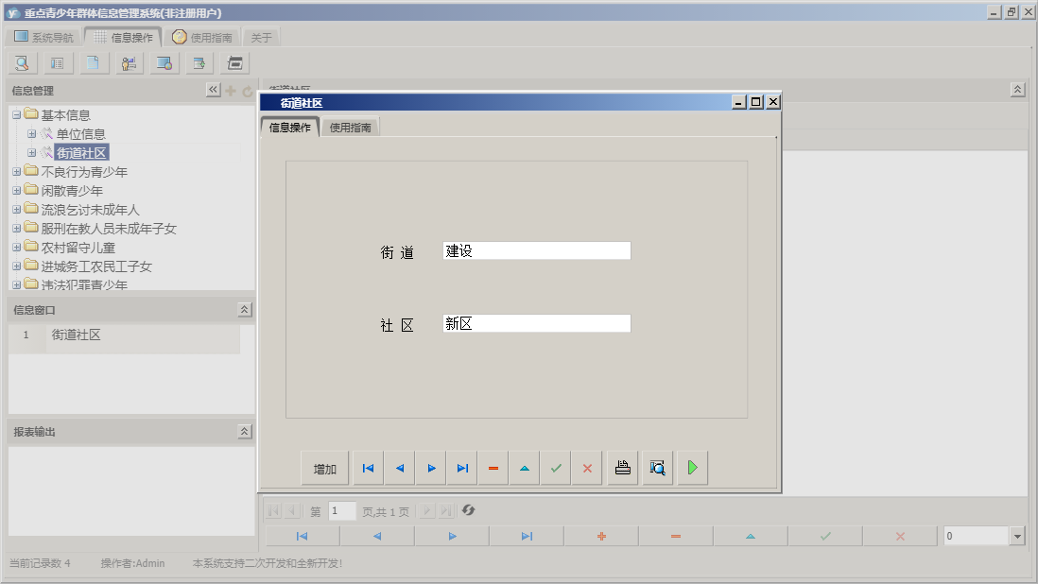Screen dimensions: 1038x584
Task: Confirm edits with the green check mark
Action: point(556,467)
